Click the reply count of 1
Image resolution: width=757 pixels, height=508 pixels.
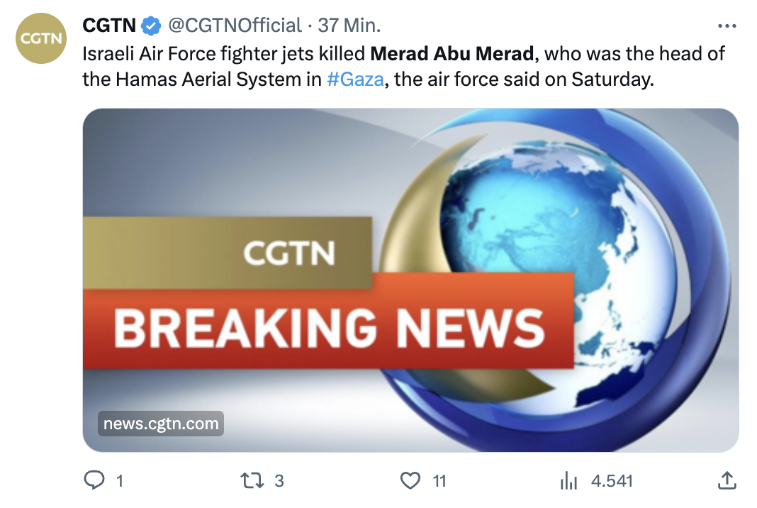tap(119, 481)
